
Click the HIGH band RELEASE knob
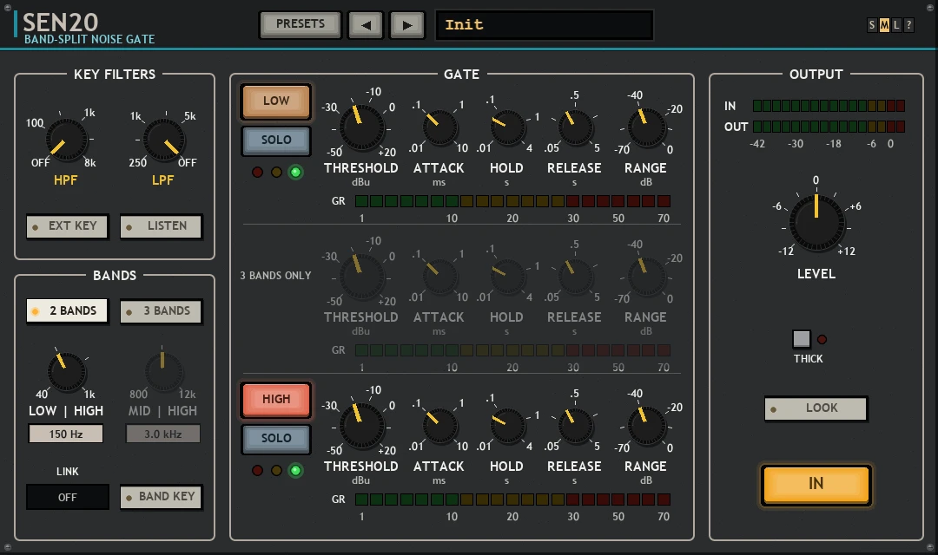575,426
